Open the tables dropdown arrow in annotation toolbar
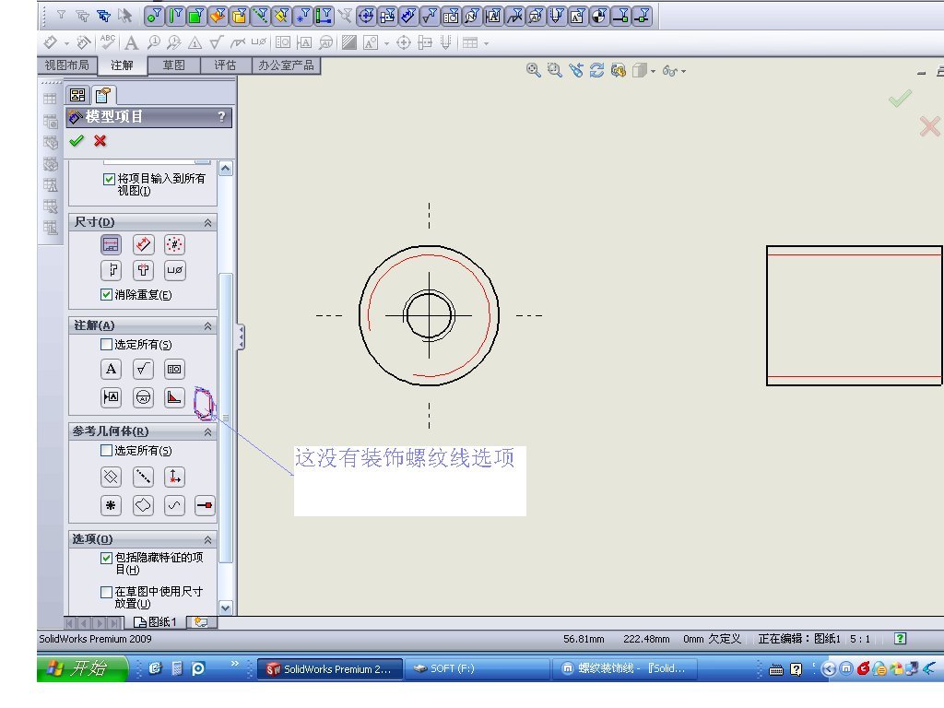The image size is (944, 708). point(486,43)
